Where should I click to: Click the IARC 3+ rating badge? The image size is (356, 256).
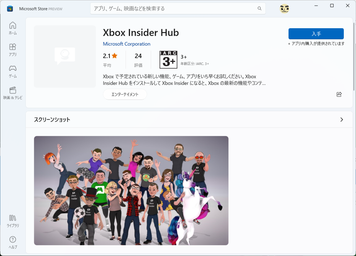point(168,59)
